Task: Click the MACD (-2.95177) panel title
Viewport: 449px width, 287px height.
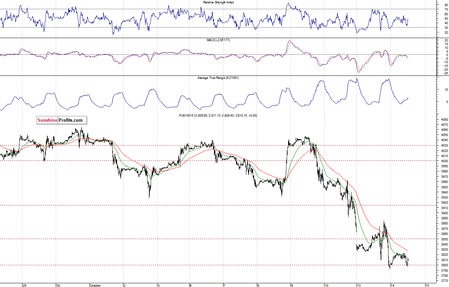Action: click(218, 40)
